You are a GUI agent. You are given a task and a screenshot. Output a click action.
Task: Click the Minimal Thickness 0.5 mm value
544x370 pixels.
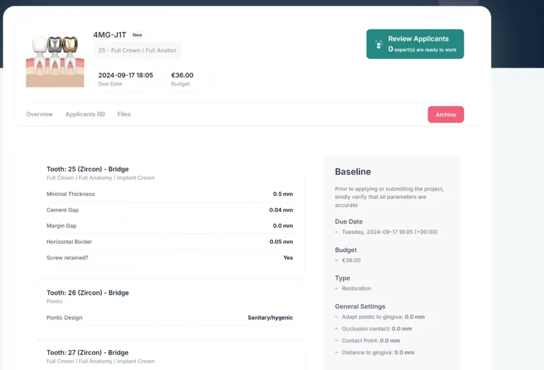point(284,194)
